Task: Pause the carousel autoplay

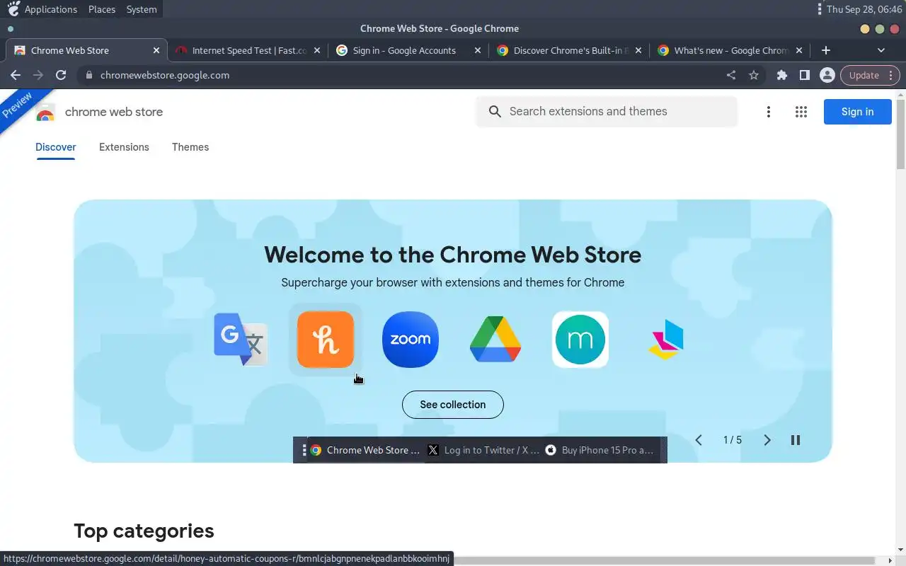Action: (x=796, y=440)
